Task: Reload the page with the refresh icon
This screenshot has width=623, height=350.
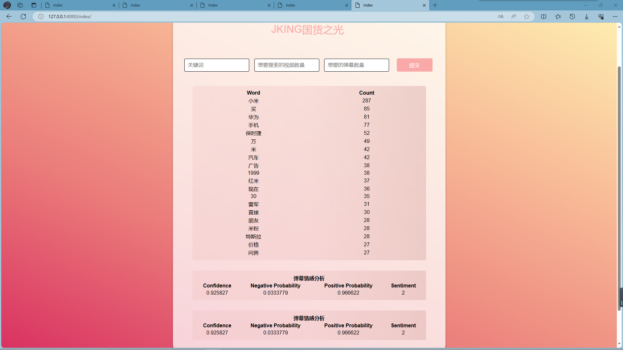Action: click(23, 17)
